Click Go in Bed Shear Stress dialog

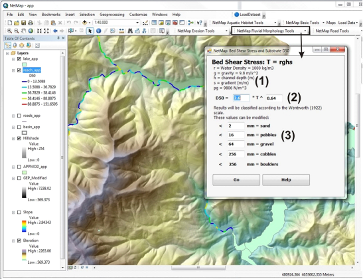236,180
